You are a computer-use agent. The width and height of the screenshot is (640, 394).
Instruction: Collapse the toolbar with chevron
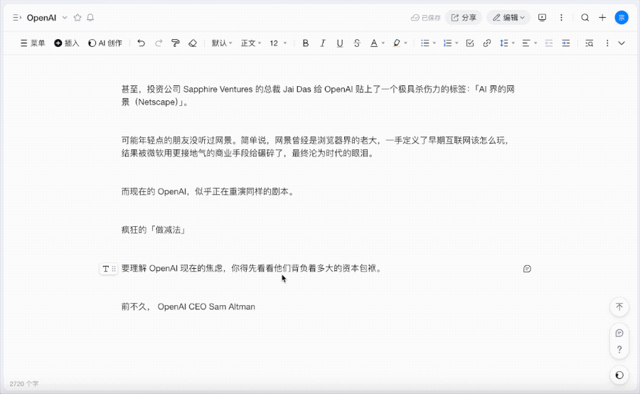tap(622, 43)
